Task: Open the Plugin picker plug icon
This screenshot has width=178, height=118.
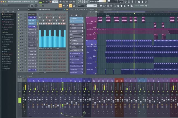Action: 121,6
